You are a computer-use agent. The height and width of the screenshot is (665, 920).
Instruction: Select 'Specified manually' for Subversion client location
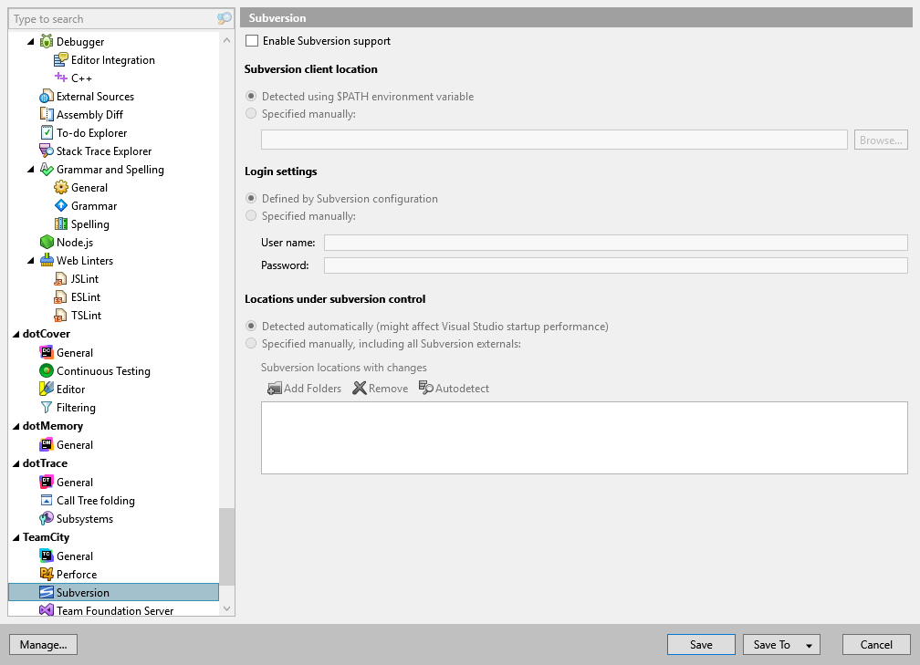click(251, 113)
